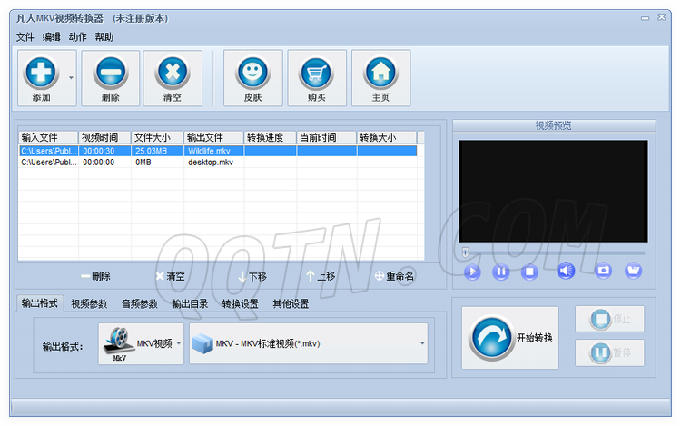Click the 清空 (Clear) toolbar icon
681x426 pixels.
point(173,73)
